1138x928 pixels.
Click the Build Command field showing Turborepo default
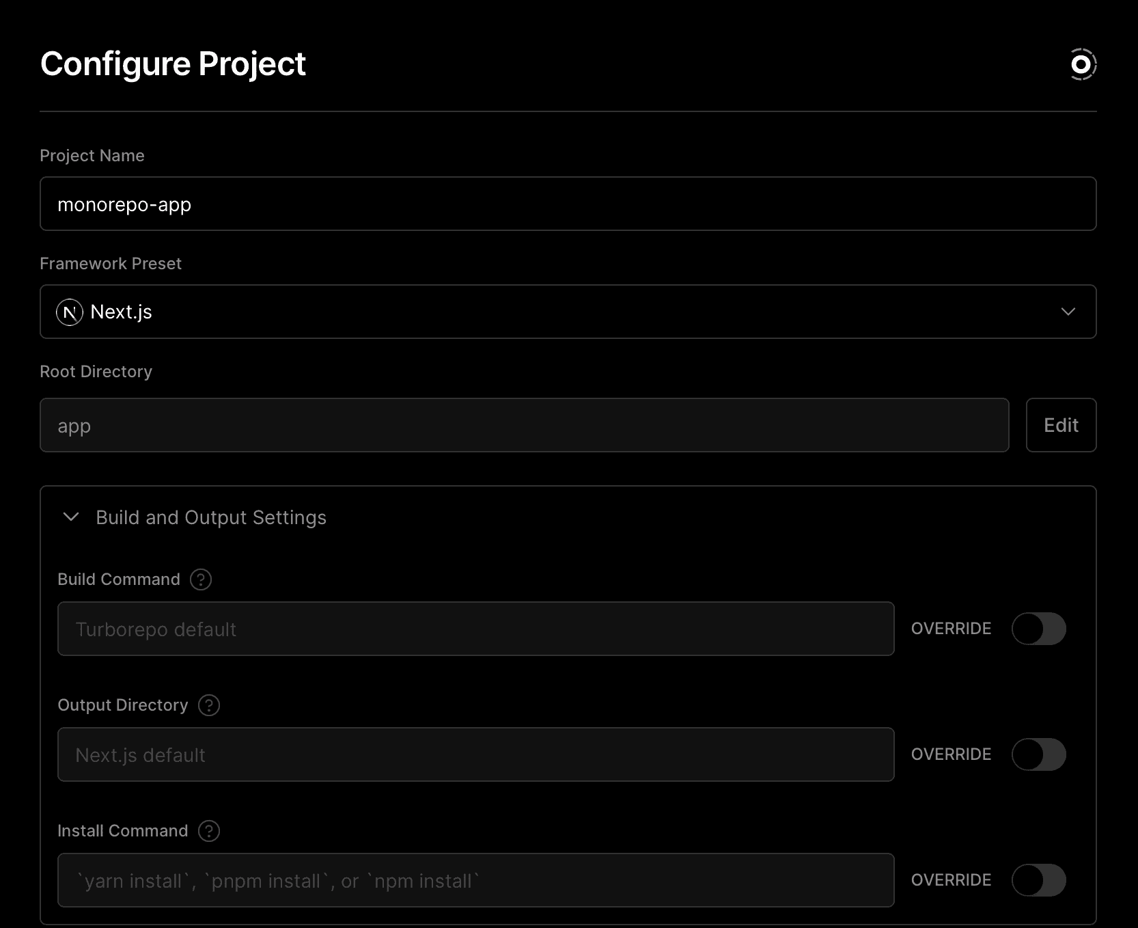[475, 629]
